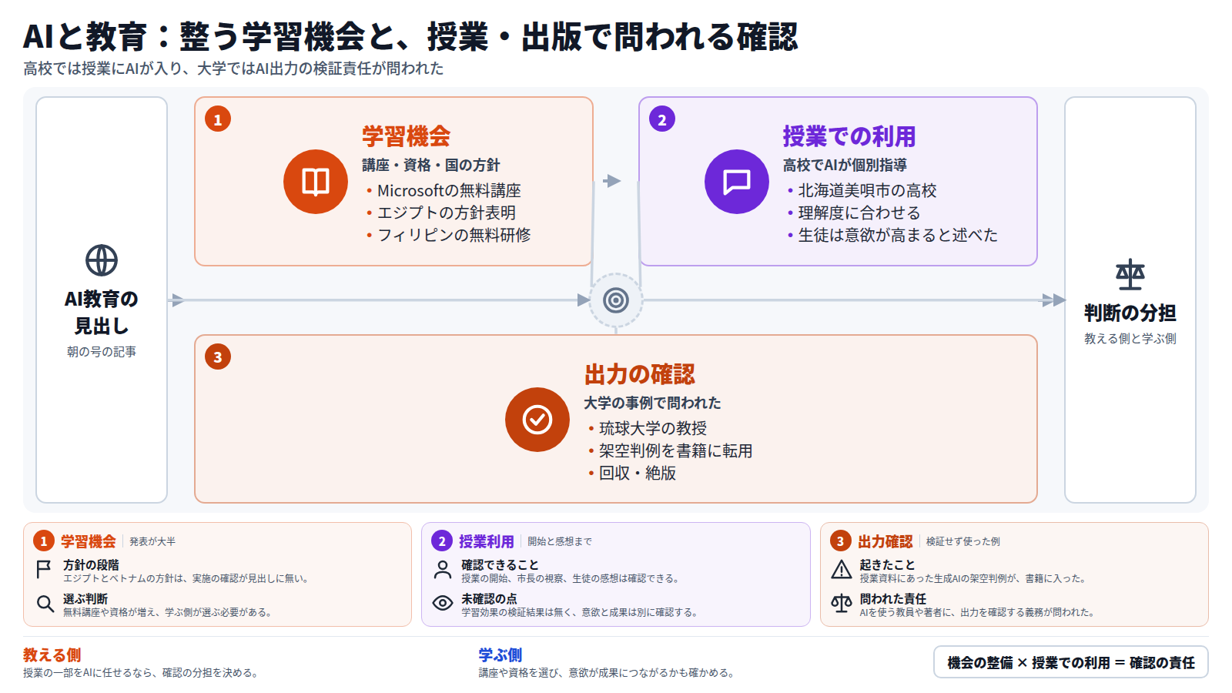
Task: Click the caption 朝の号の記事
Action: pyautogui.click(x=102, y=351)
